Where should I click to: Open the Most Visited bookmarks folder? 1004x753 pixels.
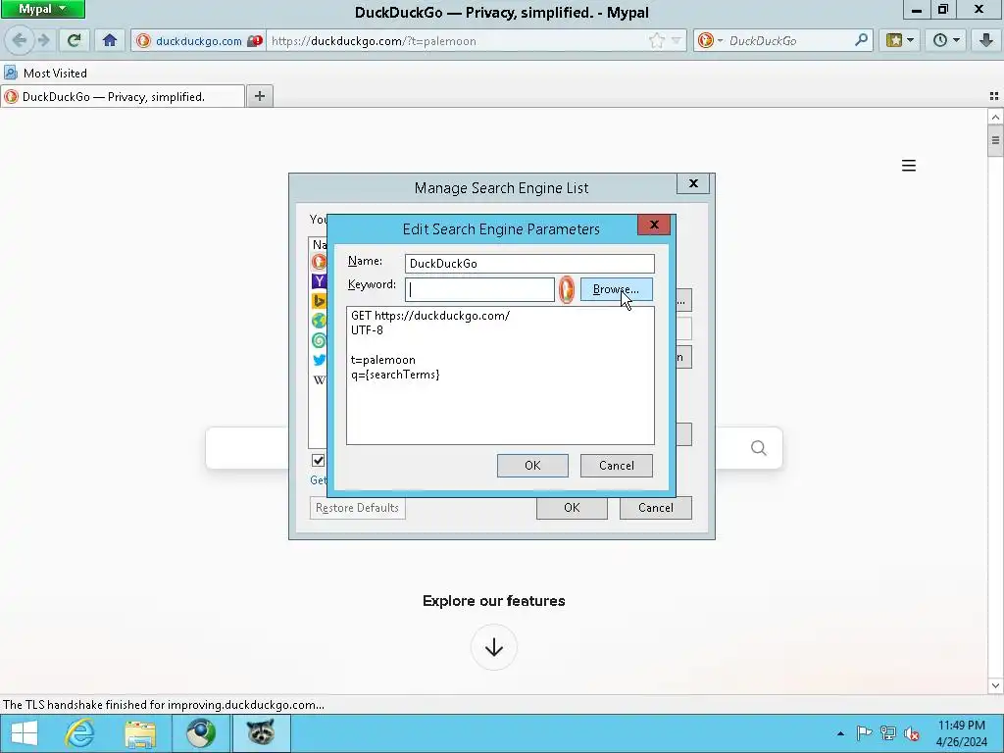[x=45, y=73]
